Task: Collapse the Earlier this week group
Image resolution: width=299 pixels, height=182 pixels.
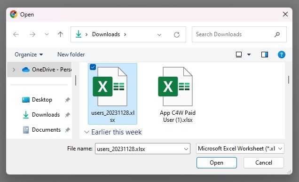Action: [x=87, y=132]
